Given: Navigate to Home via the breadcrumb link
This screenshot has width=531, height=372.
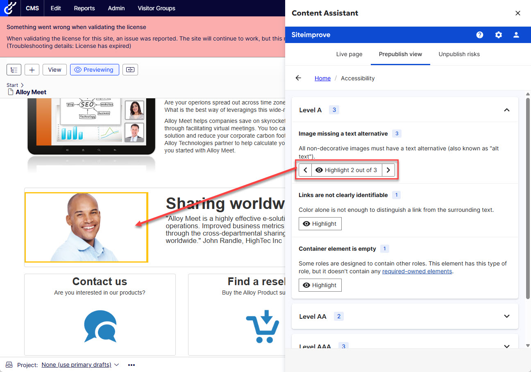Looking at the screenshot, I should coord(322,78).
